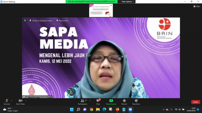Image resolution: width=202 pixels, height=113 pixels.
Task: Restore down the Zoom window
Action: [x=191, y=2]
